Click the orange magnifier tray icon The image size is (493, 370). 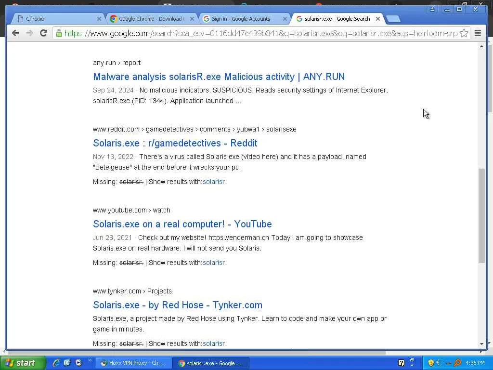tap(458, 363)
